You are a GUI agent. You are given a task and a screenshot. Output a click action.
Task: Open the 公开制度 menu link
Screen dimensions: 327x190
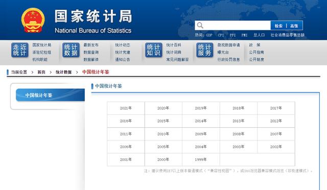coord(256,59)
